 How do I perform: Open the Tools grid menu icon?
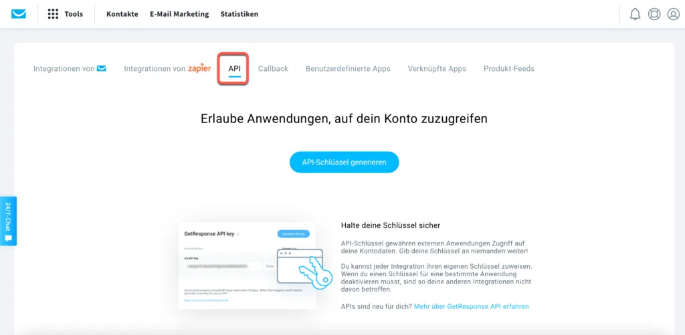(53, 14)
